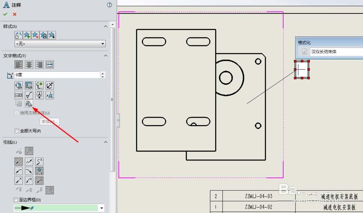Collapse the 引线 leader section

[106, 142]
